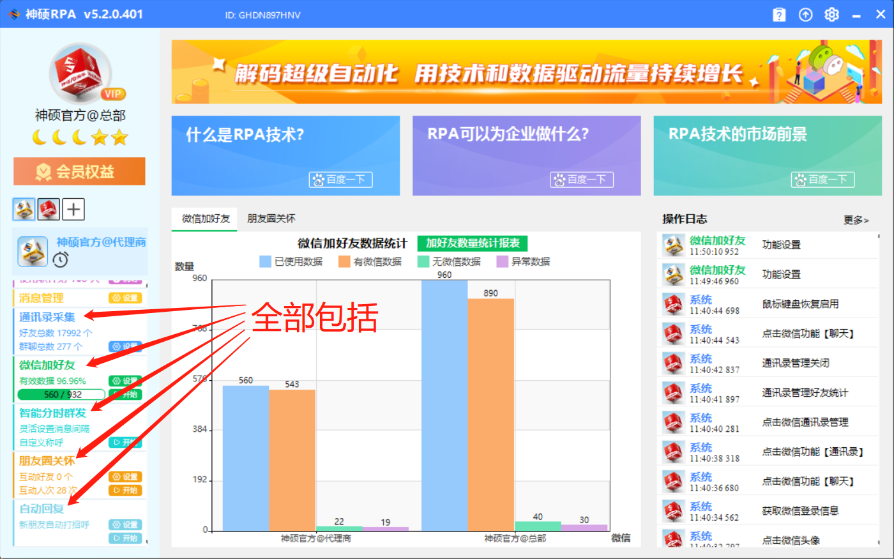The image size is (894, 559).
Task: Select the blue cube account icon
Action: click(24, 209)
